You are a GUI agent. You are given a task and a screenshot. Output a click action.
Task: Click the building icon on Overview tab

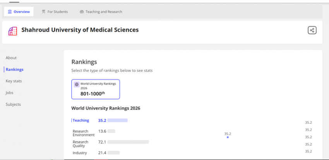[x=10, y=12]
